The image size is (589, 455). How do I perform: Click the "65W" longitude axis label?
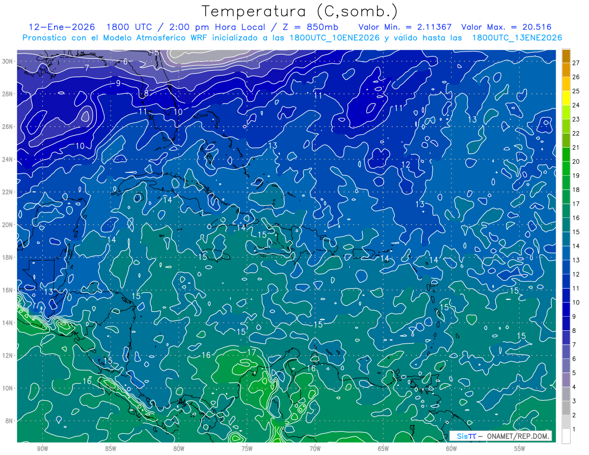(383, 449)
